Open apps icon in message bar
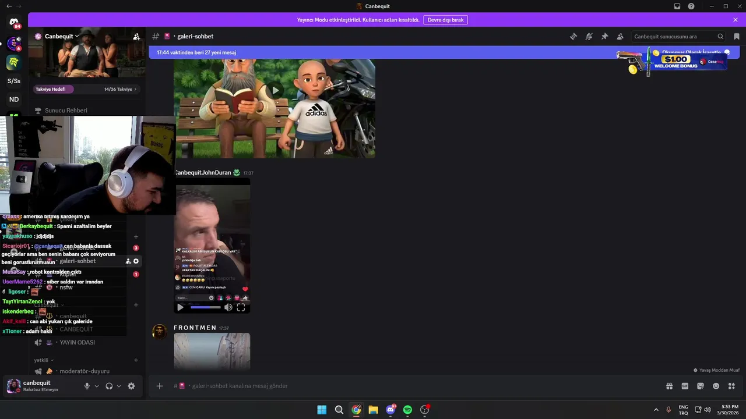Screen dimensions: 746x419 coord(731,386)
